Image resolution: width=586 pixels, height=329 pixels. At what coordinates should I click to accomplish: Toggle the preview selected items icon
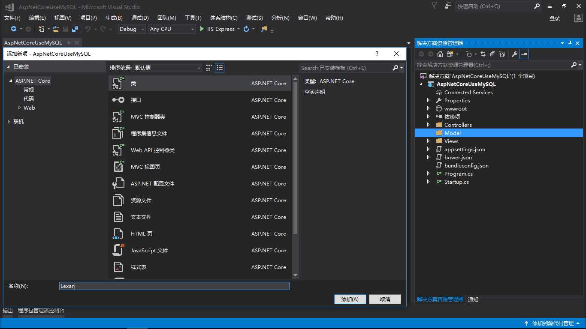click(524, 54)
